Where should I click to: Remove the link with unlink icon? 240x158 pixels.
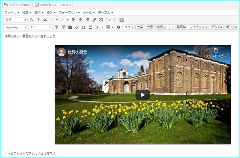tap(101, 20)
